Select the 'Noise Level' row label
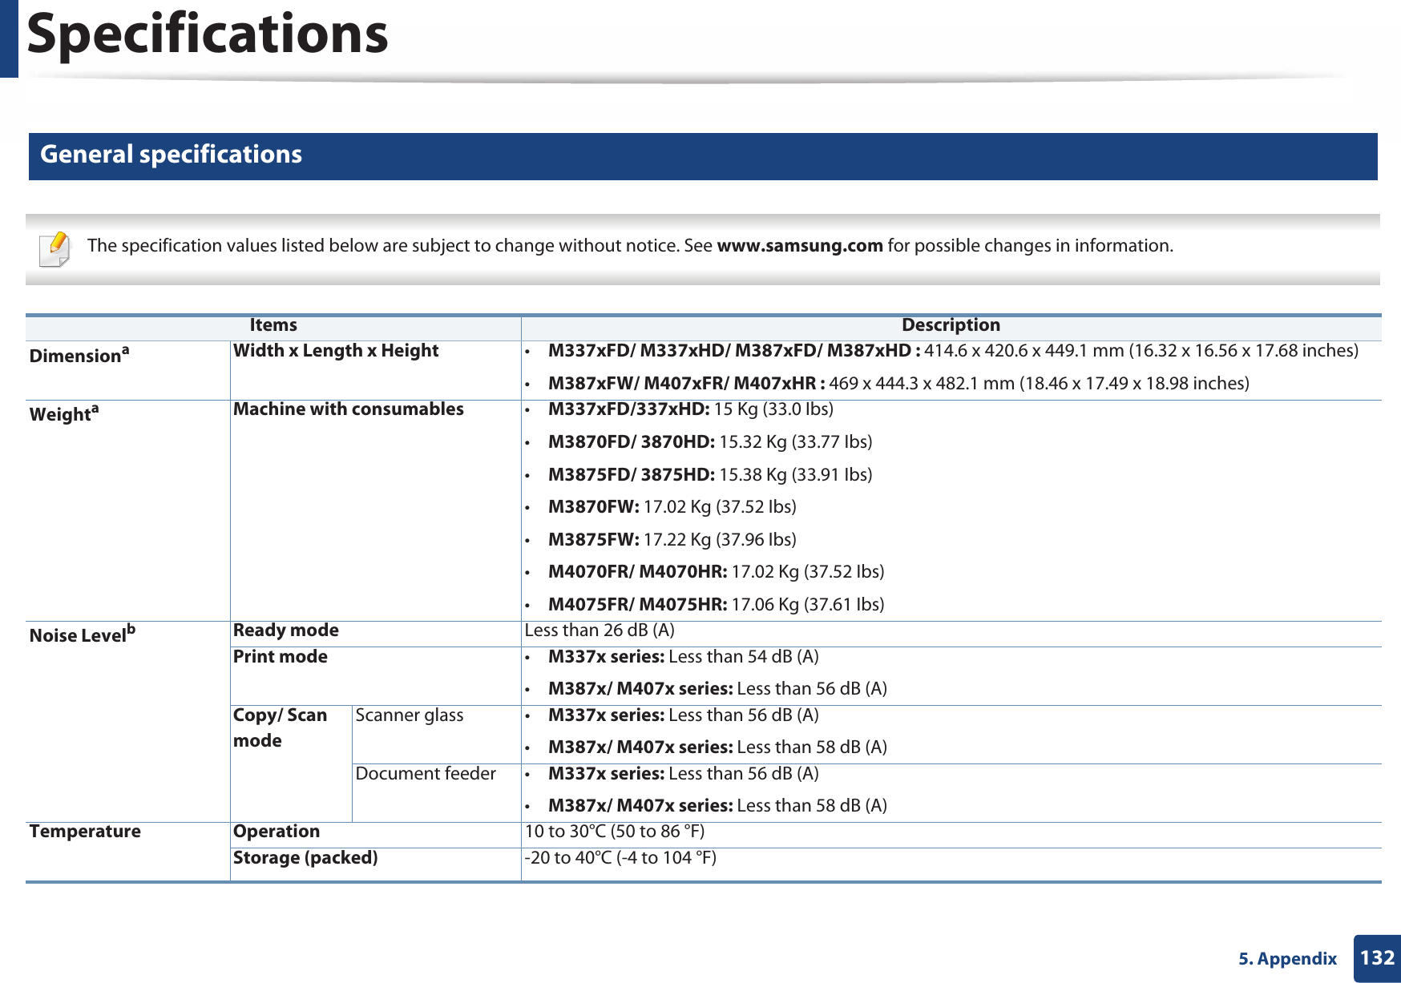1401x983 pixels. [83, 635]
